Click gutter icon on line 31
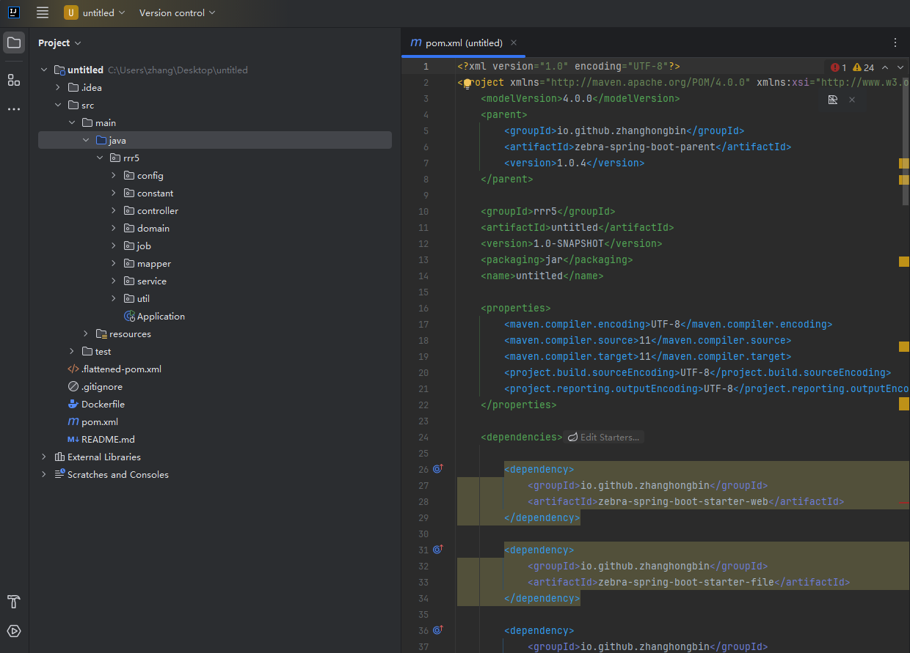910x653 pixels. point(438,550)
